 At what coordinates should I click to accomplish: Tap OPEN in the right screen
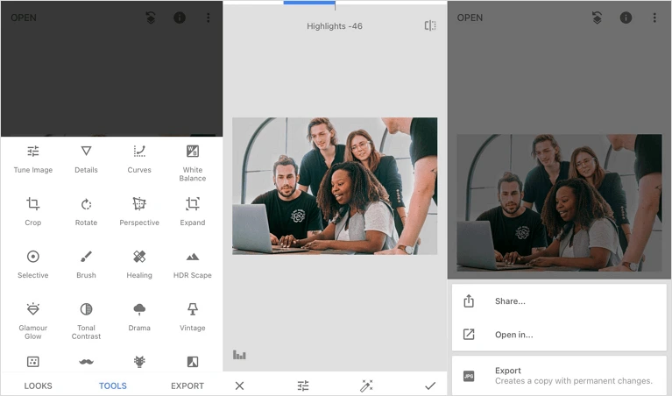470,18
